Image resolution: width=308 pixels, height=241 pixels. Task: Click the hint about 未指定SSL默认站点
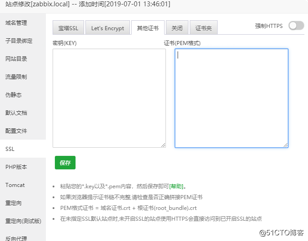click(x=161, y=219)
